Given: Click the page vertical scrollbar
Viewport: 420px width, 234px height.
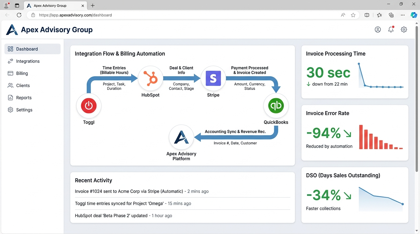Looking at the screenshot, I should (x=417, y=99).
